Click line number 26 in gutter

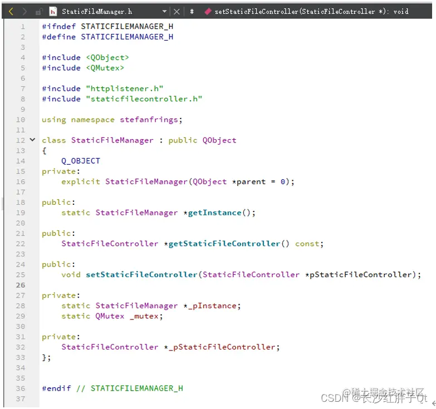coord(20,285)
